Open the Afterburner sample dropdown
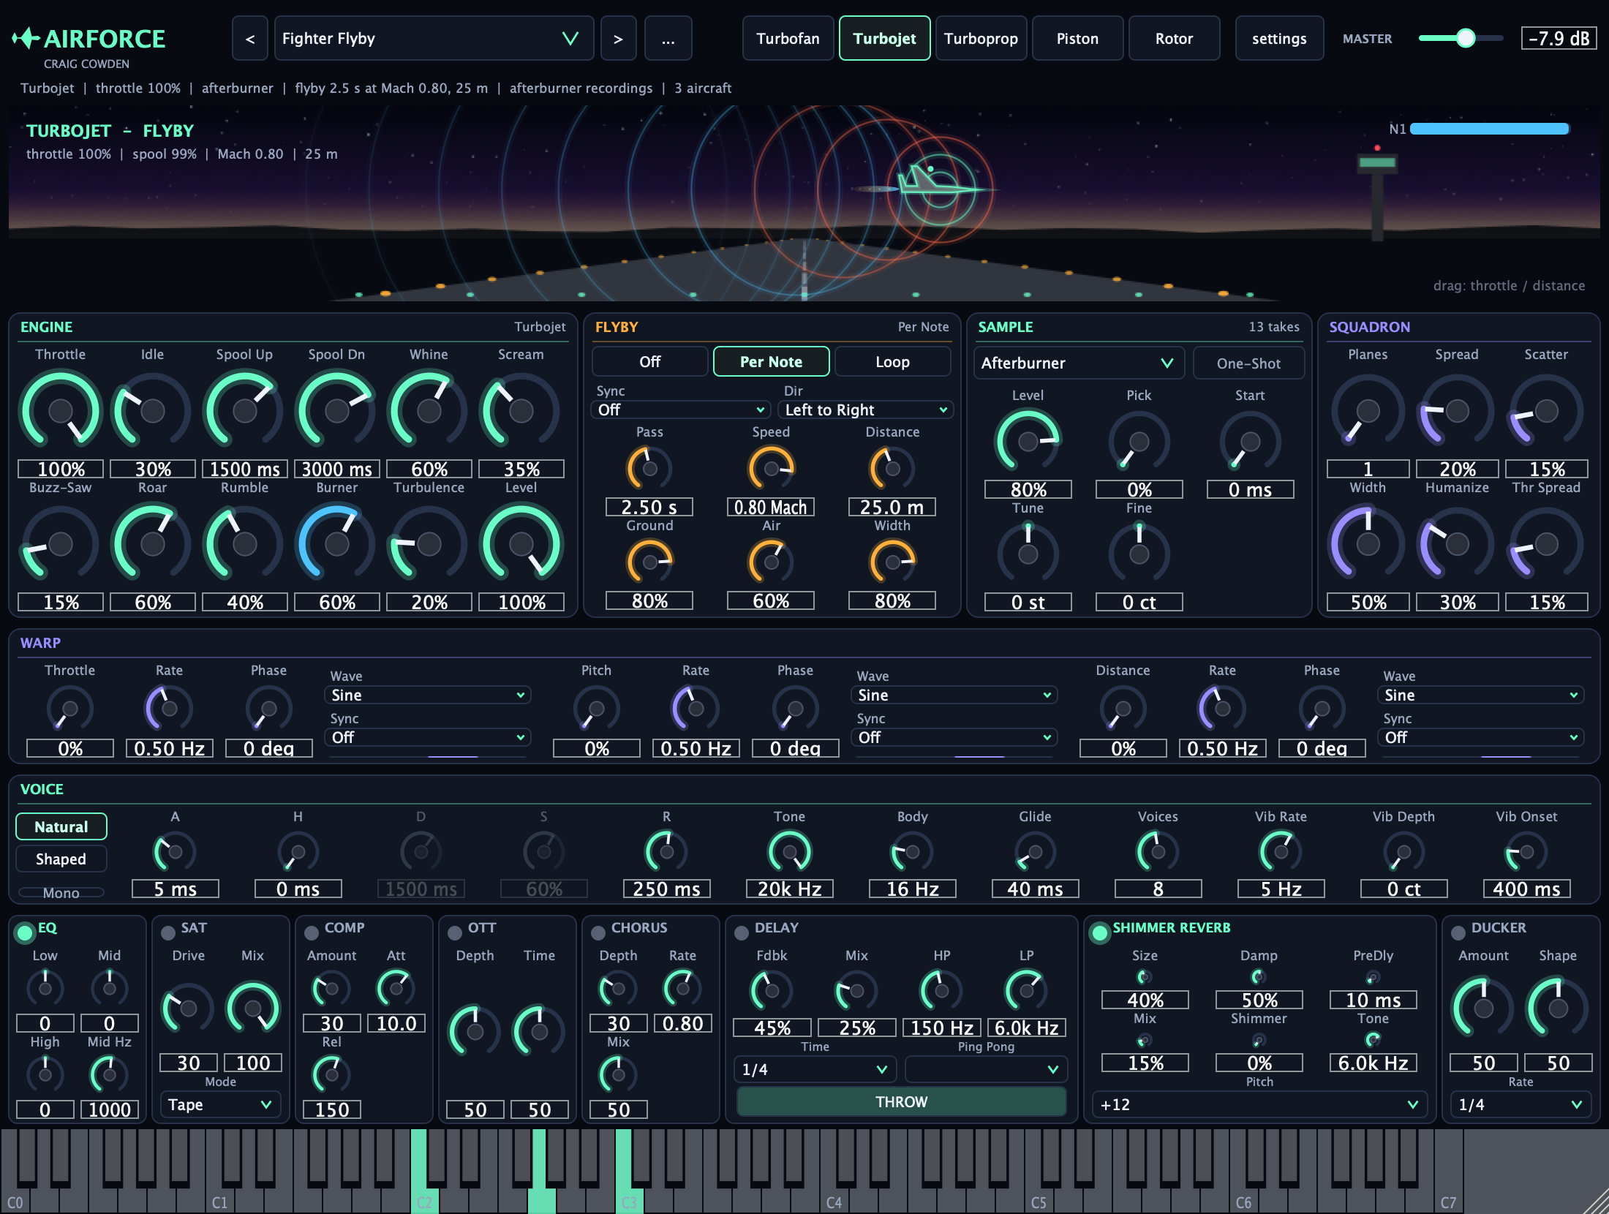Screen dimensions: 1609x1214 (1079, 363)
